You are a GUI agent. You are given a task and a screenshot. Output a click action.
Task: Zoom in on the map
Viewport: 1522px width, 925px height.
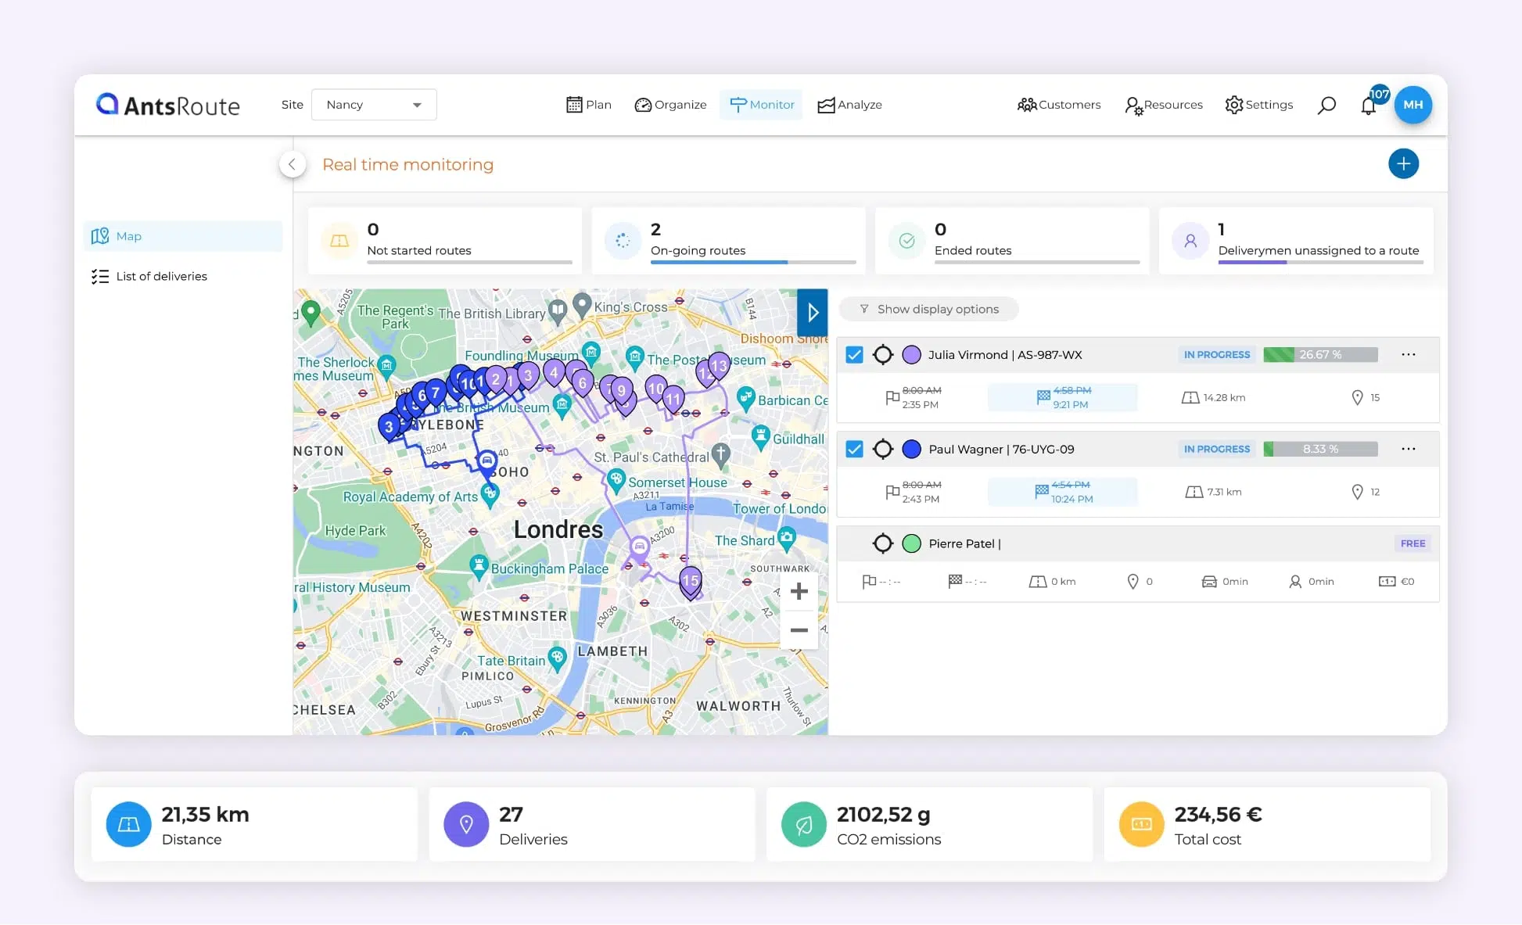pos(799,591)
